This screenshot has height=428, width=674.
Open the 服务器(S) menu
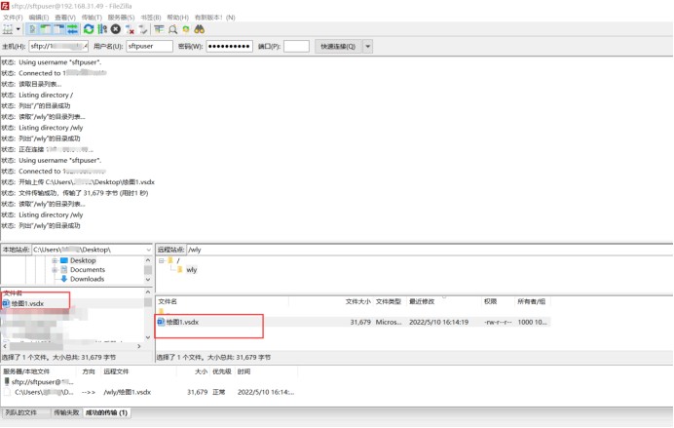[x=121, y=18]
